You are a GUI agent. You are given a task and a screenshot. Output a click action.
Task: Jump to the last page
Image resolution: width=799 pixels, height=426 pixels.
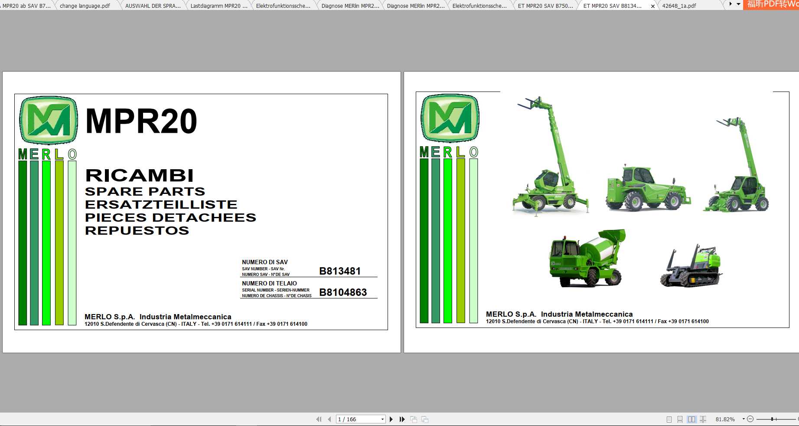pos(402,419)
